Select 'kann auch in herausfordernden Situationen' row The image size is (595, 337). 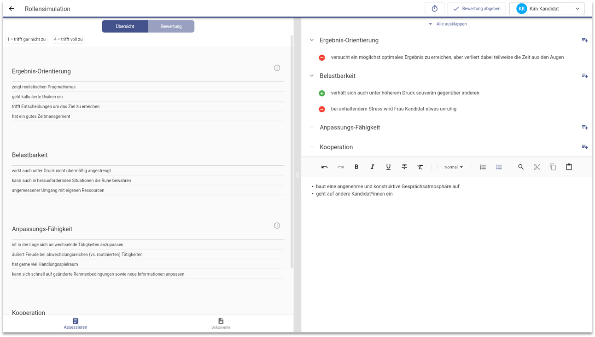point(148,180)
